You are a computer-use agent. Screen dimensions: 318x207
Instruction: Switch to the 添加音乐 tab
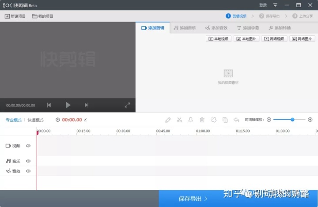[x=185, y=28]
